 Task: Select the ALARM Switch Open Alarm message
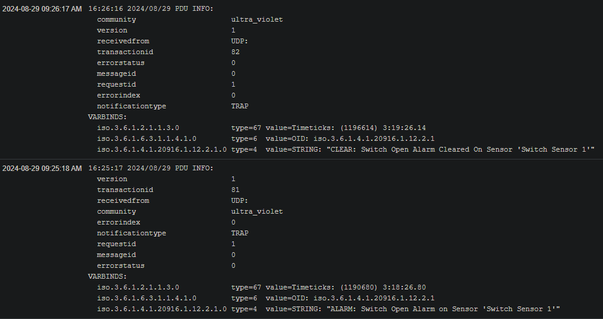pyautogui.click(x=443, y=309)
